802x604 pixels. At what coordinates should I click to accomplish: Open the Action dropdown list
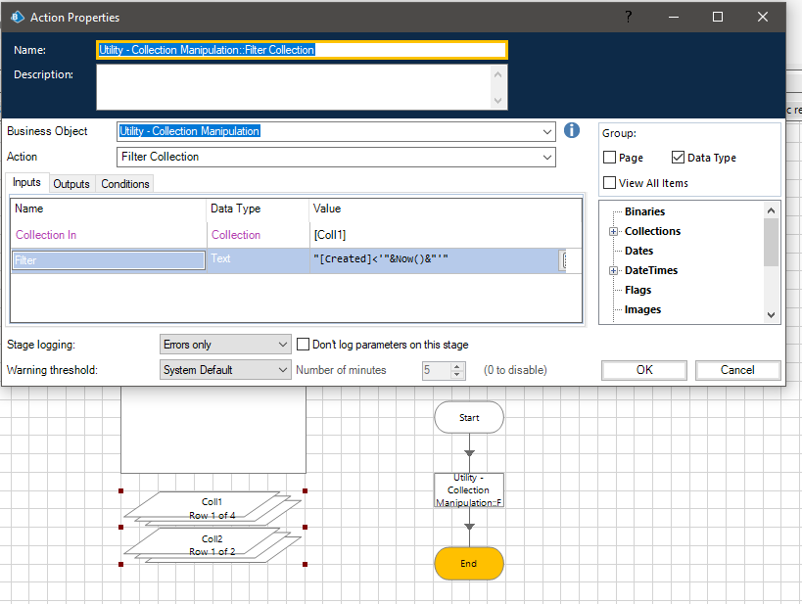(x=546, y=157)
